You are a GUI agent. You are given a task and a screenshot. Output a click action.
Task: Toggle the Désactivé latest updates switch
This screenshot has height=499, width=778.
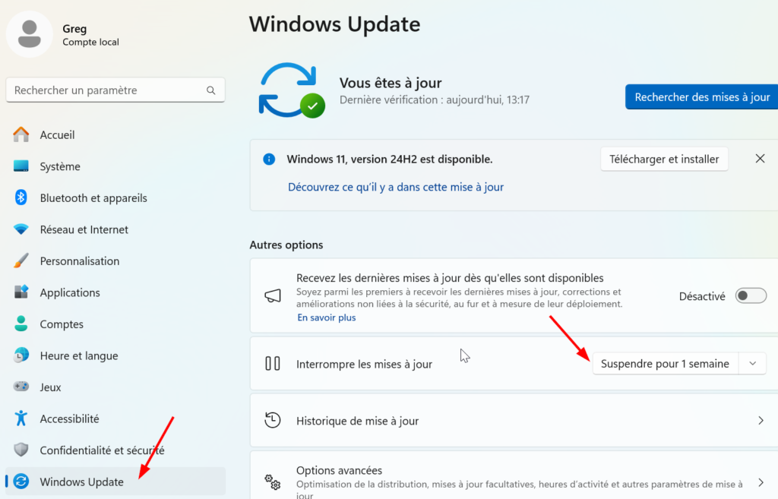751,296
